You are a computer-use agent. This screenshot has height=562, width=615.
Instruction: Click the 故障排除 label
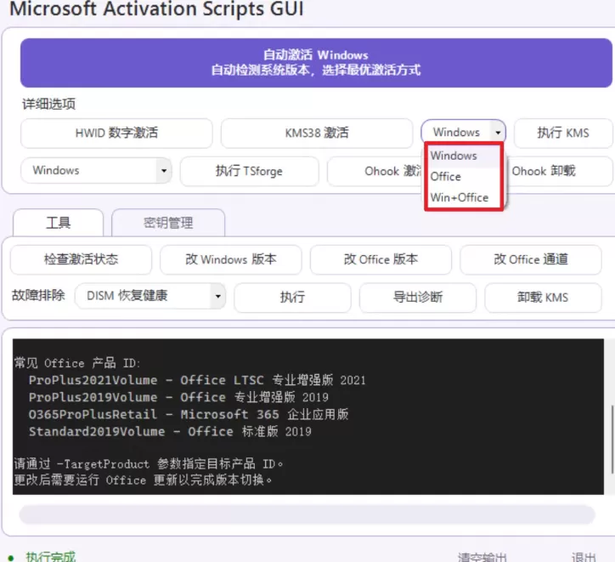(38, 295)
